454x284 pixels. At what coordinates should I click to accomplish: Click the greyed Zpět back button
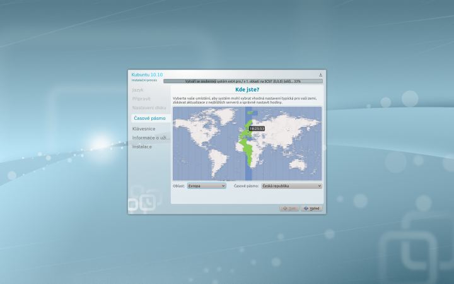(x=289, y=208)
